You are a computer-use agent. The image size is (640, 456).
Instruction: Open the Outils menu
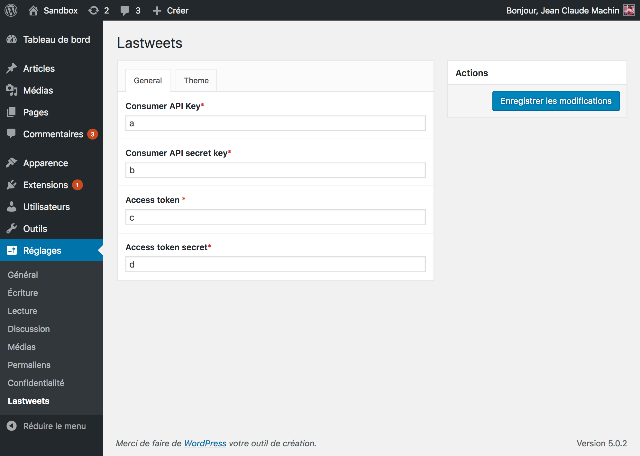coord(51,228)
